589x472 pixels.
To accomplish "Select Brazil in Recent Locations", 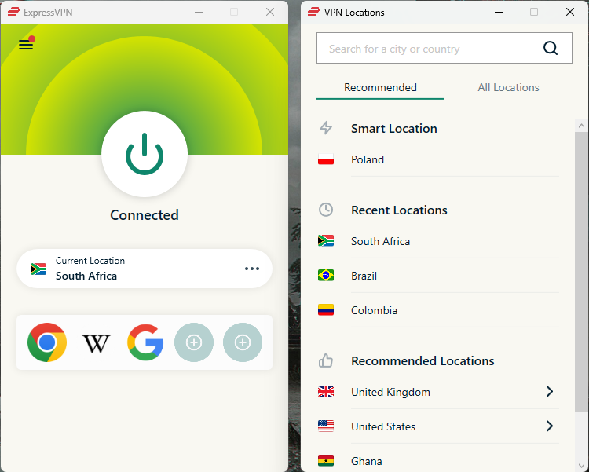I will point(438,276).
